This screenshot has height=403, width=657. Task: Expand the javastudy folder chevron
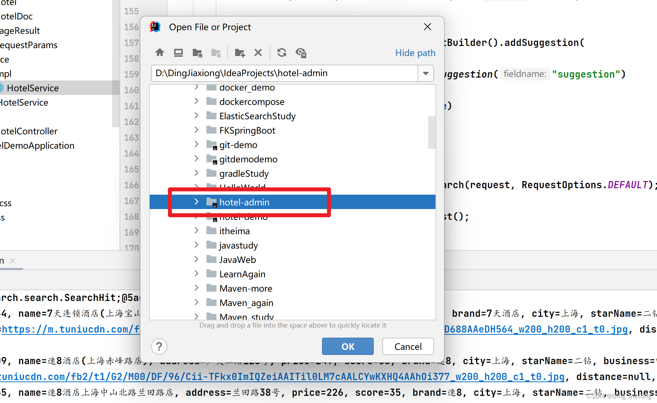click(x=196, y=245)
